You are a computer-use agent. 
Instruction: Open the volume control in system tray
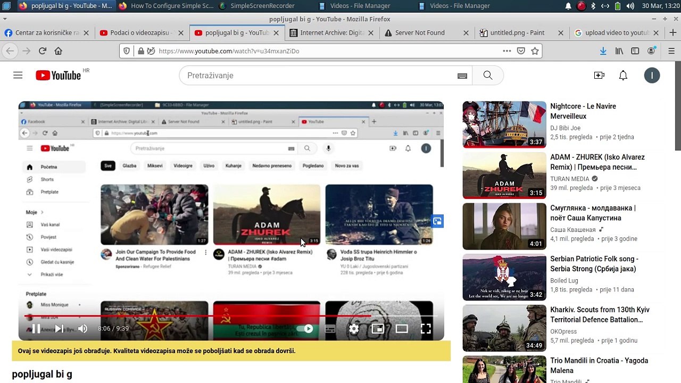coord(630,6)
